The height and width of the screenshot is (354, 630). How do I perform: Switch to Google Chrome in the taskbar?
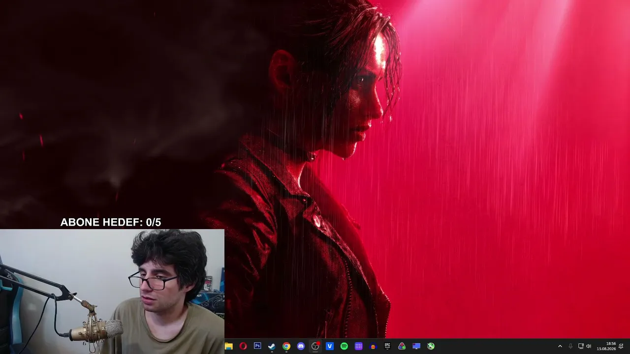click(x=286, y=346)
